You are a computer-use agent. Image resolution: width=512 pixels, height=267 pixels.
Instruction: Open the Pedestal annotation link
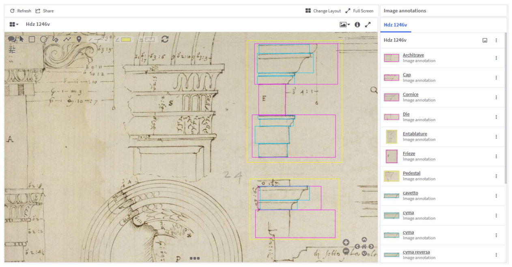[412, 174]
